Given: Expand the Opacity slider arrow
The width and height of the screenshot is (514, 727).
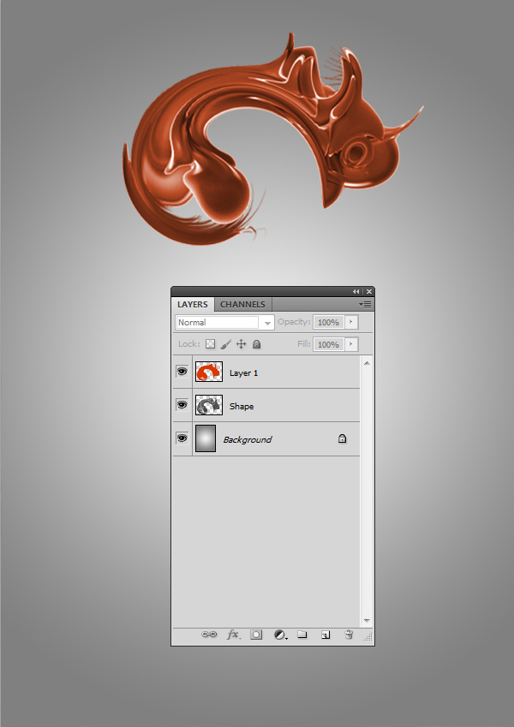Looking at the screenshot, I should [351, 323].
